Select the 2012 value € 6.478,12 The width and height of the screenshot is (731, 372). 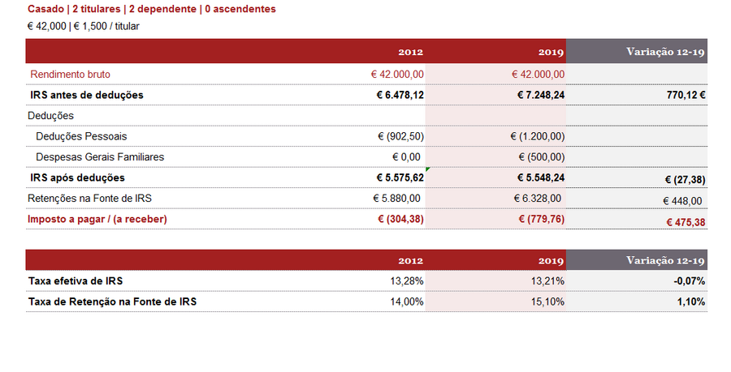click(x=400, y=96)
